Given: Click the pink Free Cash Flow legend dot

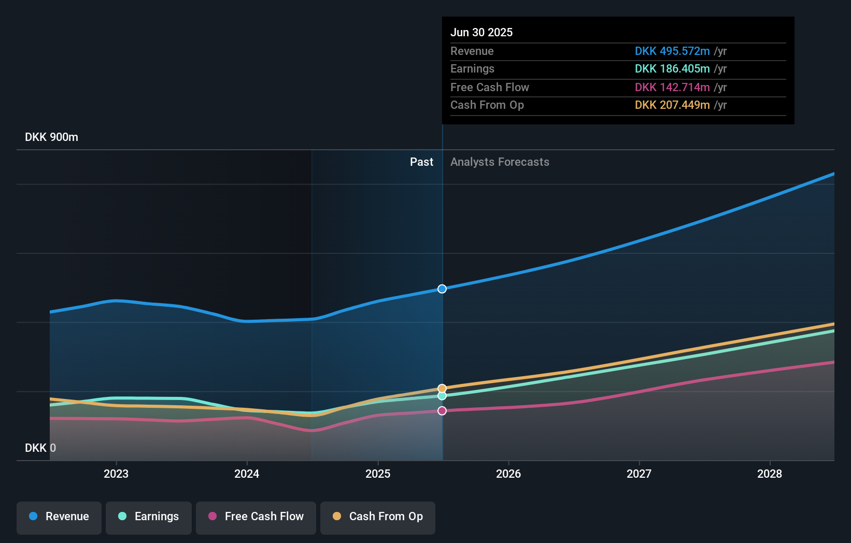Looking at the screenshot, I should coord(212,517).
